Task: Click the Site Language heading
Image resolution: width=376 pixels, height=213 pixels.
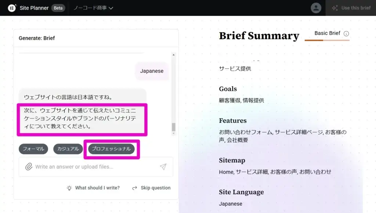Action: click(241, 192)
